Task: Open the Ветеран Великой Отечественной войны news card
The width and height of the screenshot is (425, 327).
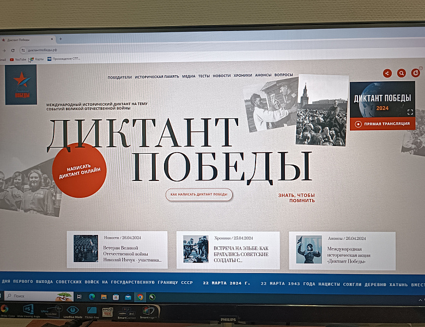Action: tap(117, 250)
